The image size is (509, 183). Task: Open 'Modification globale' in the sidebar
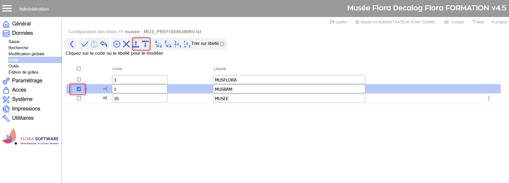pyautogui.click(x=26, y=54)
